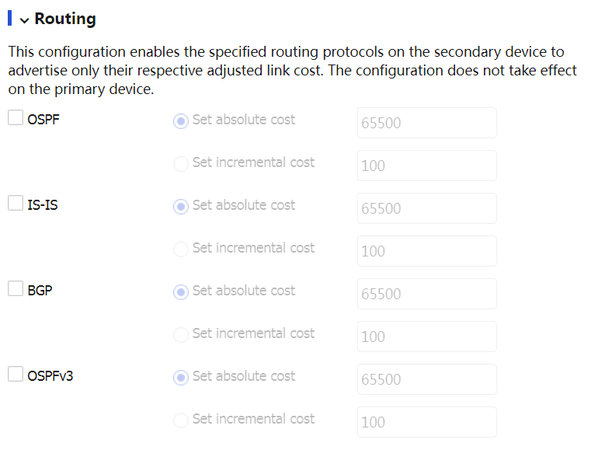Viewport: 591px width, 457px height.
Task: Select OSPF Set absolute cost radio
Action: coord(181,121)
